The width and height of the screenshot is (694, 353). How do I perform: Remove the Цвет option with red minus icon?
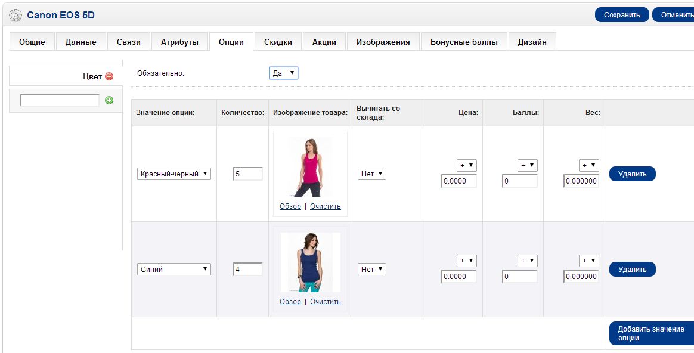pyautogui.click(x=109, y=76)
